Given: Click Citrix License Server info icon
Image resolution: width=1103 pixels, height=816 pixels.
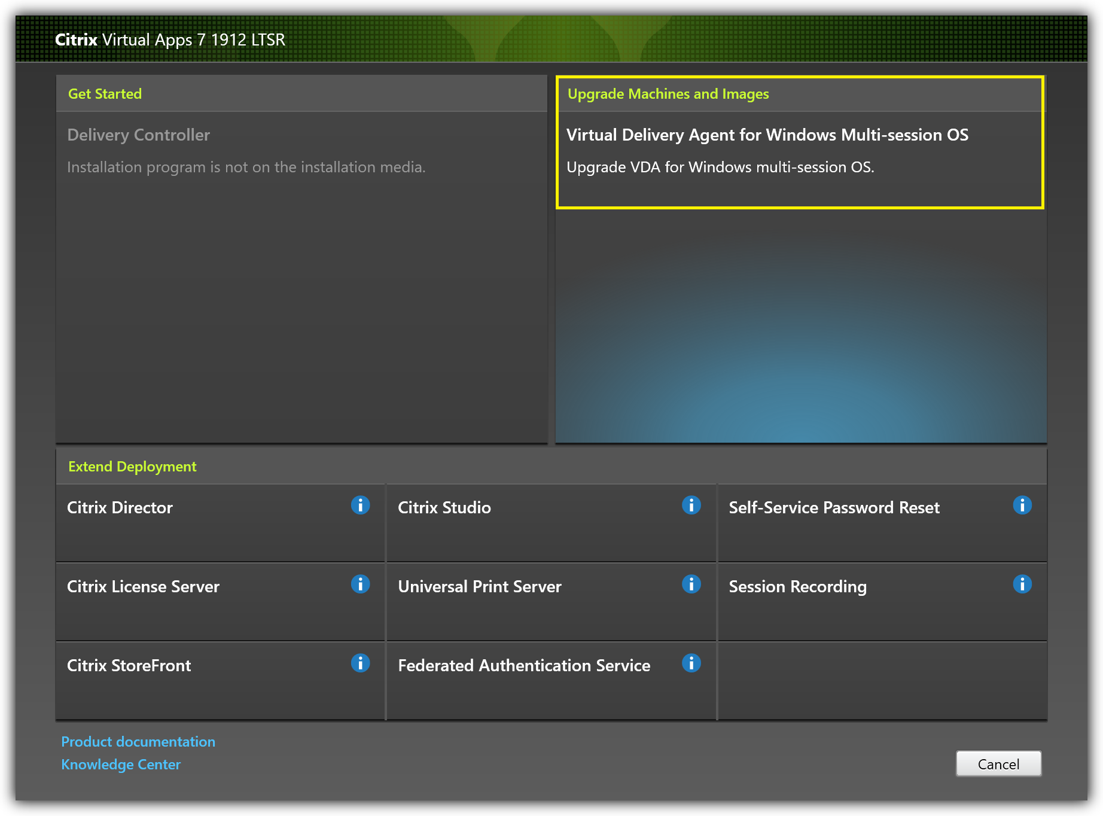Looking at the screenshot, I should pyautogui.click(x=360, y=584).
